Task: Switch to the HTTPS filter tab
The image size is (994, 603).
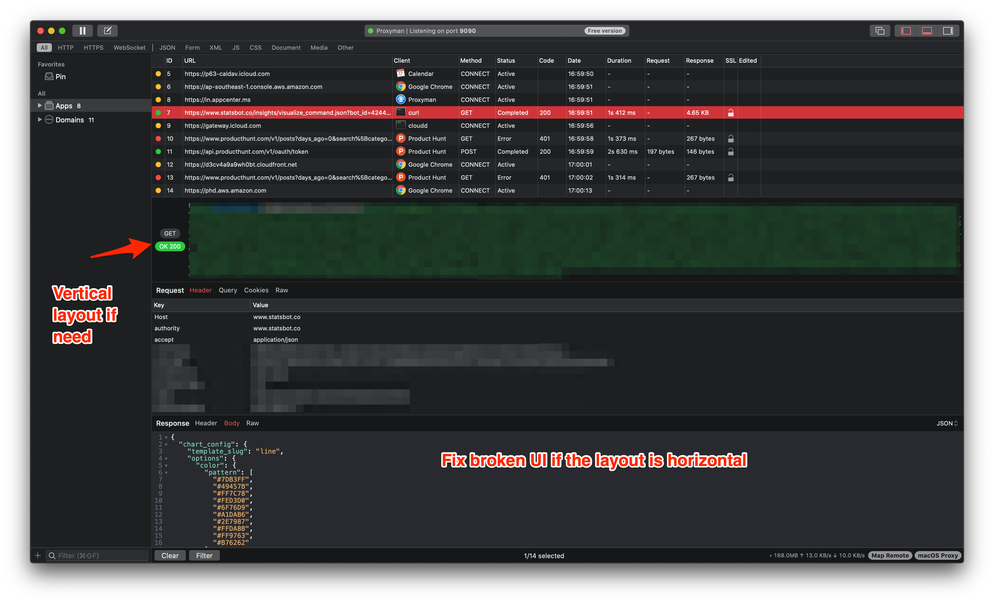Action: (x=93, y=47)
